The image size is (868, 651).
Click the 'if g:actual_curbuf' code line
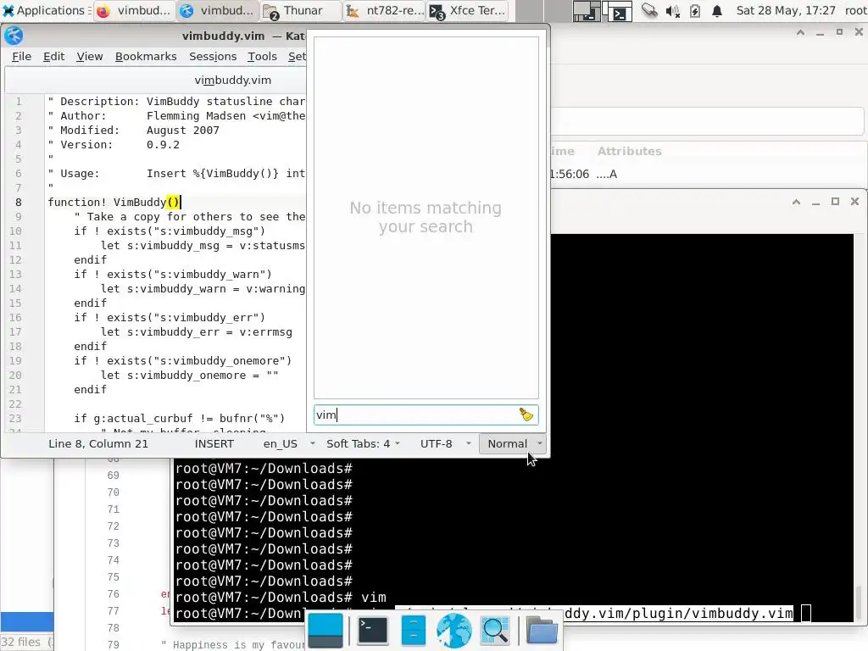point(180,418)
